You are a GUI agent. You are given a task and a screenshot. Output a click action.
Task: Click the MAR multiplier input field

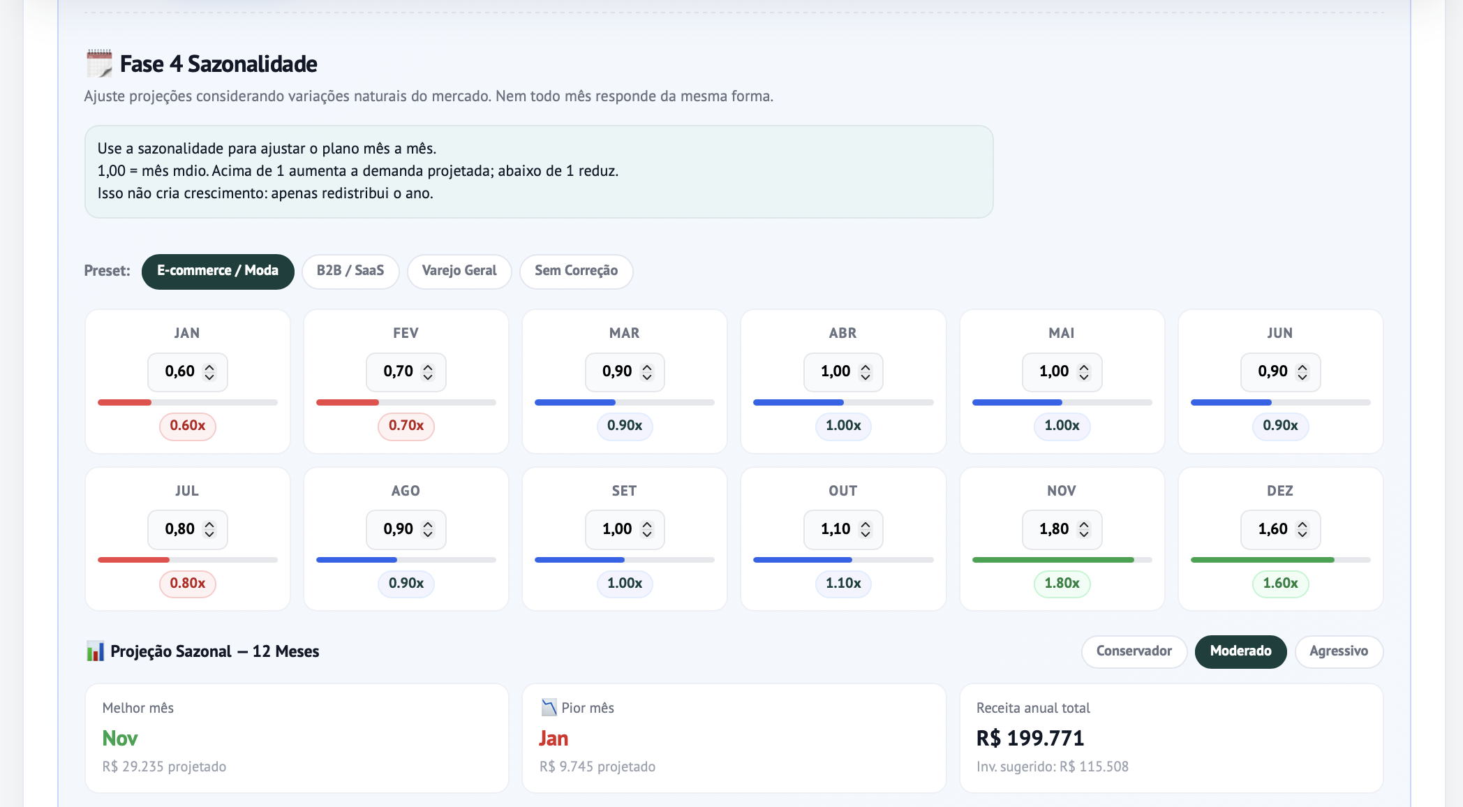[616, 372]
